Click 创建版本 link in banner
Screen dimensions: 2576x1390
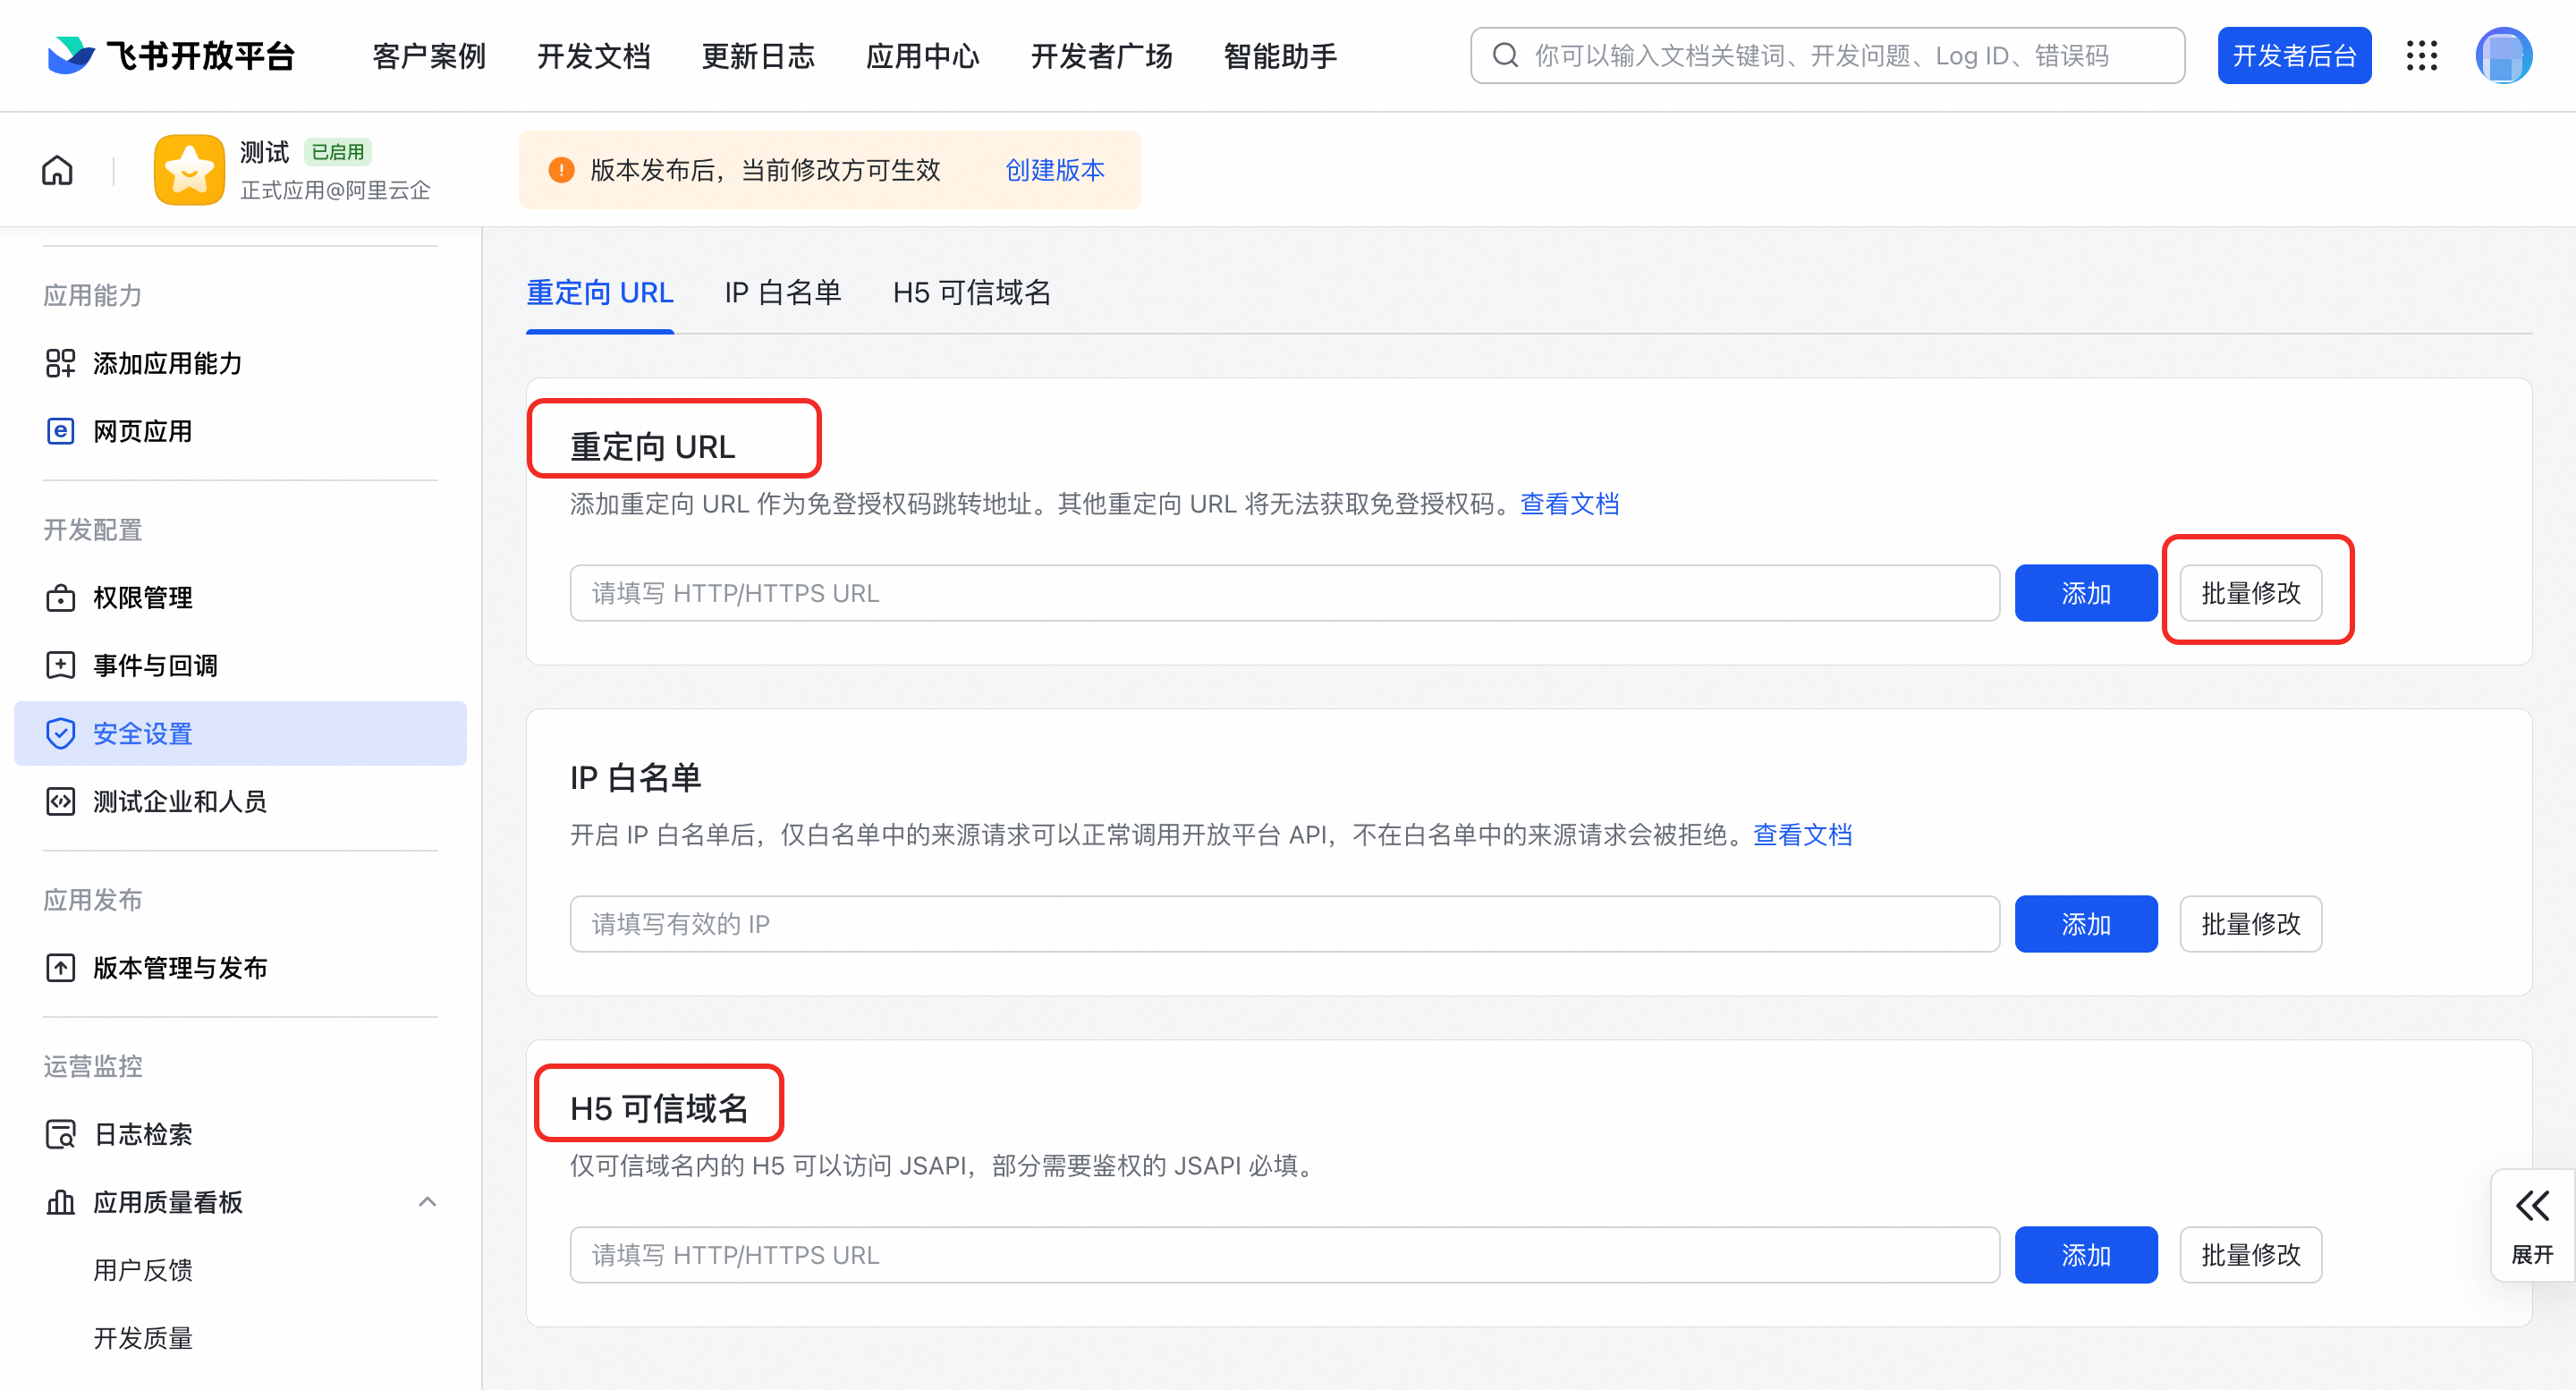coord(1054,170)
